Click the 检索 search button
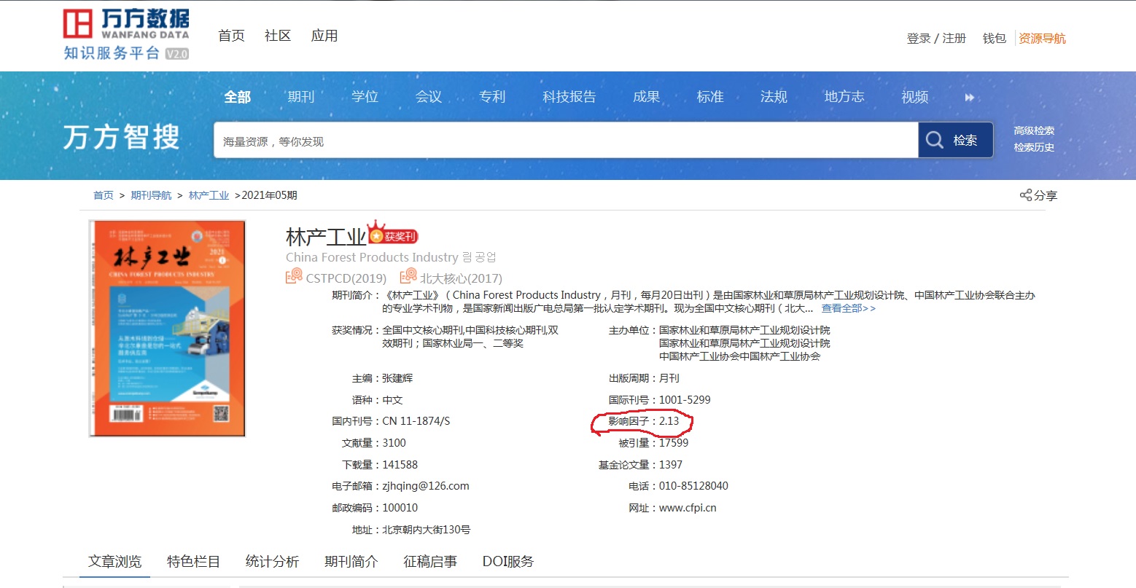This screenshot has width=1136, height=588. pyautogui.click(x=956, y=140)
